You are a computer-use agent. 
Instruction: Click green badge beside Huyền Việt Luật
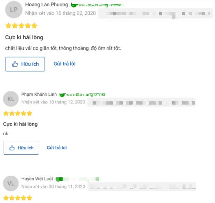click(79, 179)
